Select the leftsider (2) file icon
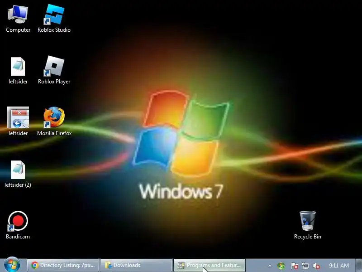362x272 pixels. [x=18, y=174]
